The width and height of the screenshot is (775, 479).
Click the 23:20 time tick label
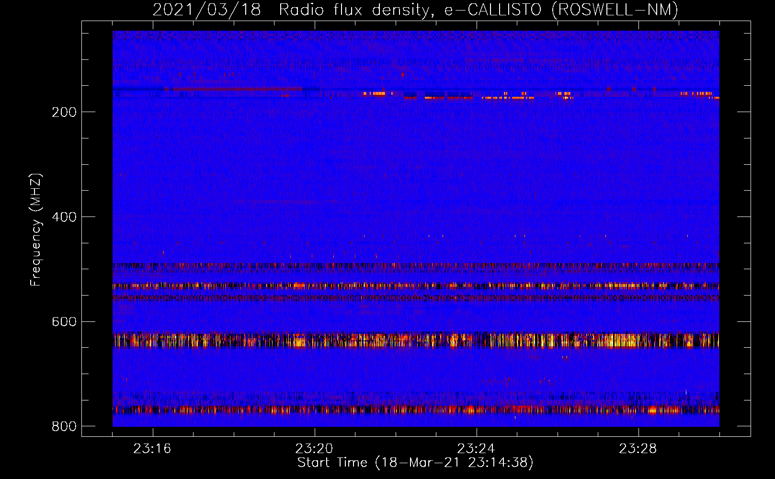pyautogui.click(x=314, y=449)
